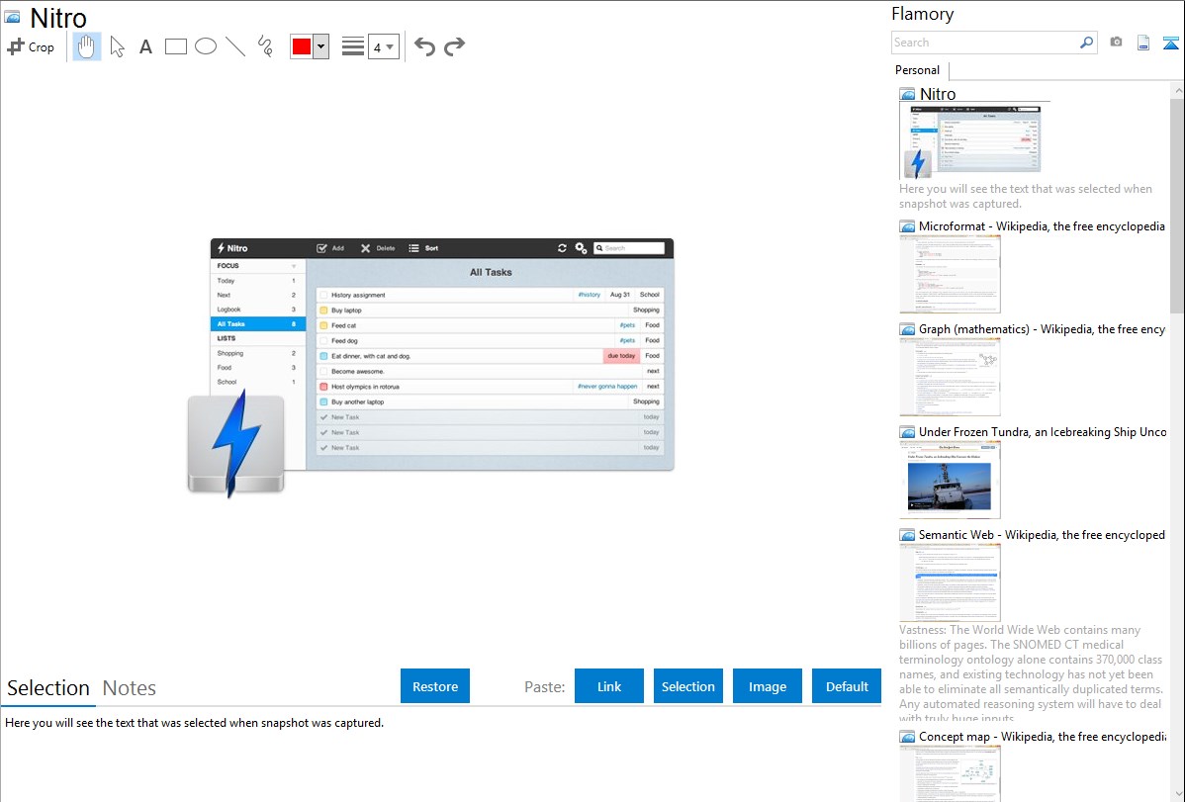Viewport: 1185px width, 802px height.
Task: Click the settings gears icon in Nitro
Action: pos(581,248)
